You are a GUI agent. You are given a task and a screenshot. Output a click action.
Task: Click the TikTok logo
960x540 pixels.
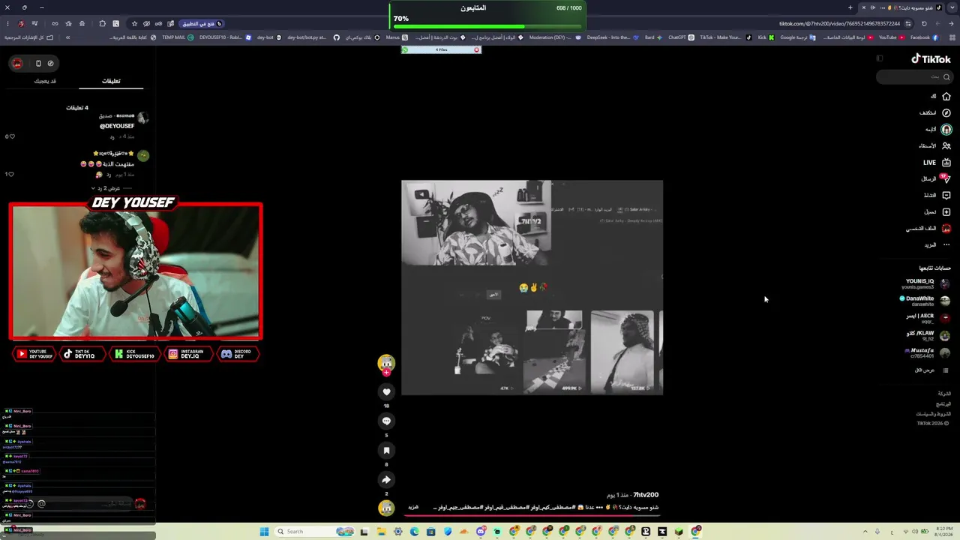(x=931, y=59)
